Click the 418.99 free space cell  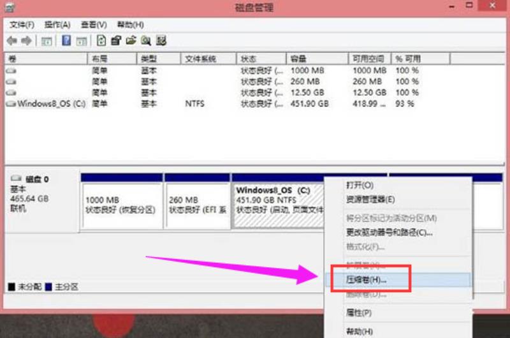tap(369, 104)
